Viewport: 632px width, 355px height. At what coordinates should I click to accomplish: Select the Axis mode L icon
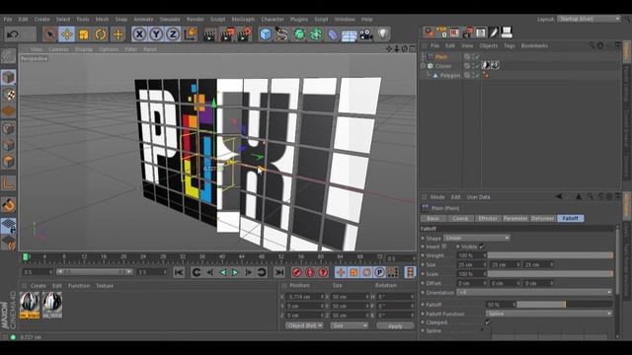click(x=8, y=183)
